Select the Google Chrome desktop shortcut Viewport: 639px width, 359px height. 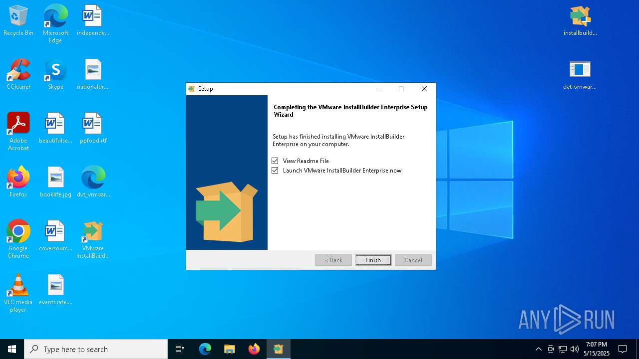(x=18, y=239)
